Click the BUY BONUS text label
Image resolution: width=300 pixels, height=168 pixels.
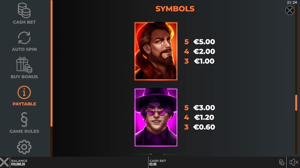pos(24,77)
